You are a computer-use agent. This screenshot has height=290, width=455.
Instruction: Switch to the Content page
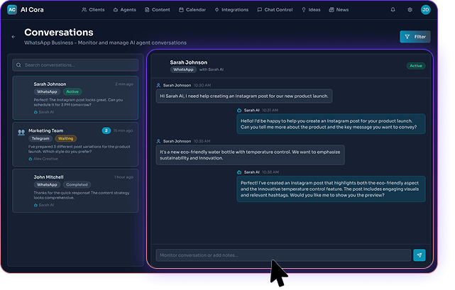pyautogui.click(x=157, y=10)
